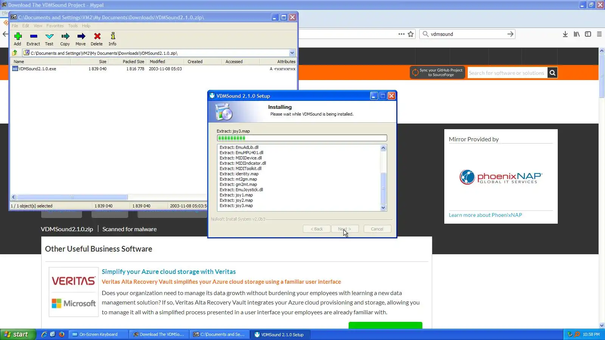Open the Help menu in 7-Zip
This screenshot has height=340, width=605.
coord(86,26)
